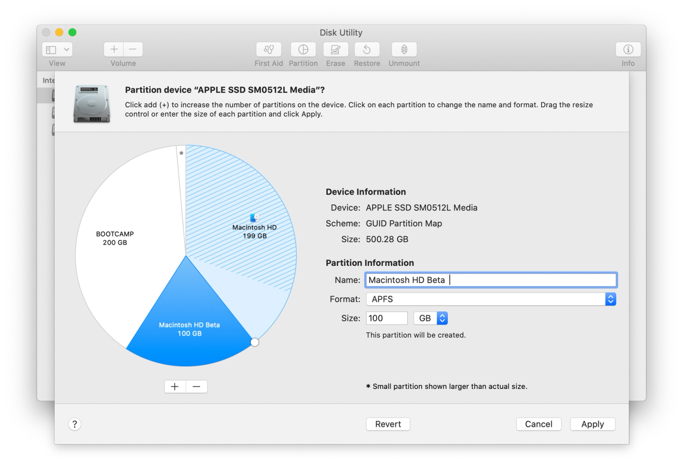Click the hard drive icon in the dialog header
This screenshot has width=683, height=462.
click(x=92, y=104)
